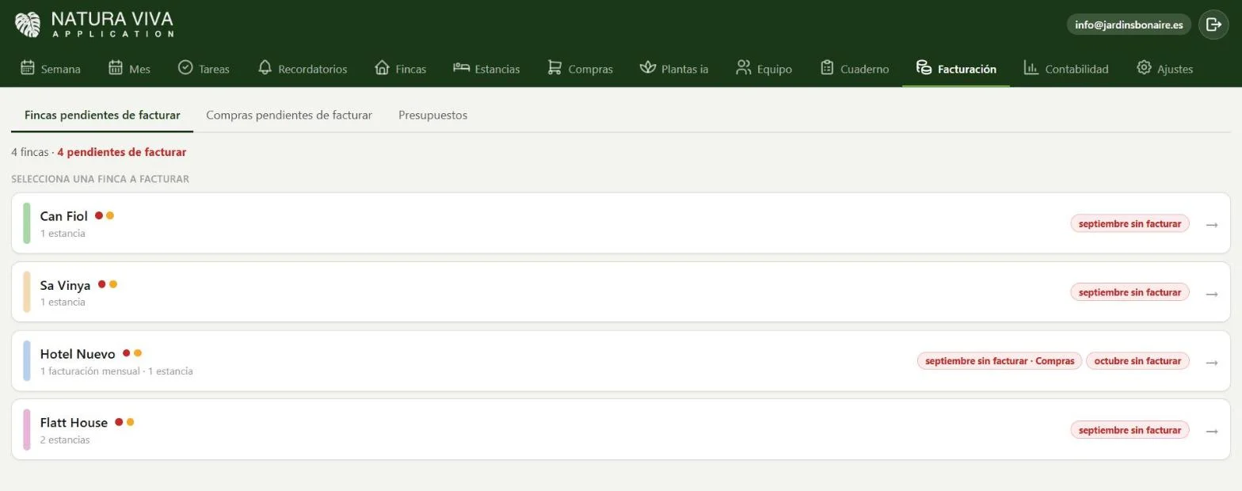Go to the Tareas section label
1242x491 pixels.
(214, 70)
